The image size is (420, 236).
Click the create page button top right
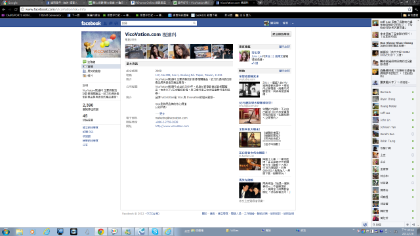tap(281, 34)
